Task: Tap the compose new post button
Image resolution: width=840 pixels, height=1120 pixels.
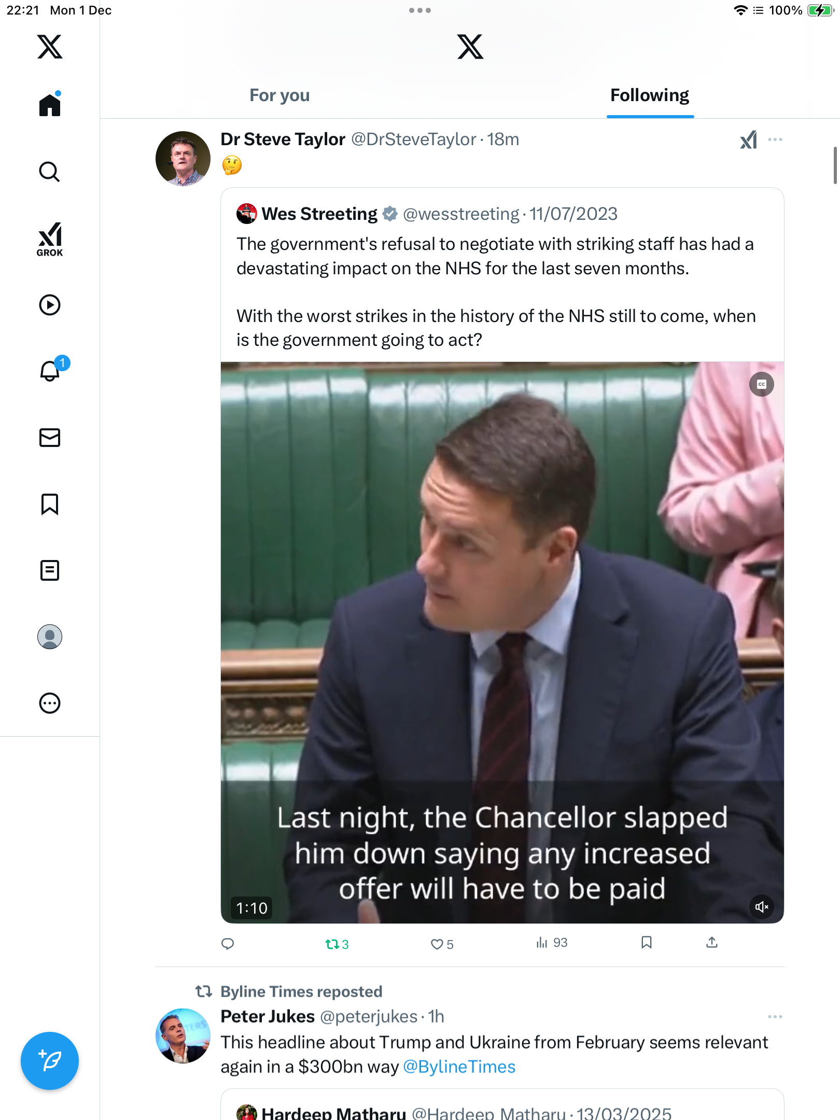Action: coord(50,1061)
